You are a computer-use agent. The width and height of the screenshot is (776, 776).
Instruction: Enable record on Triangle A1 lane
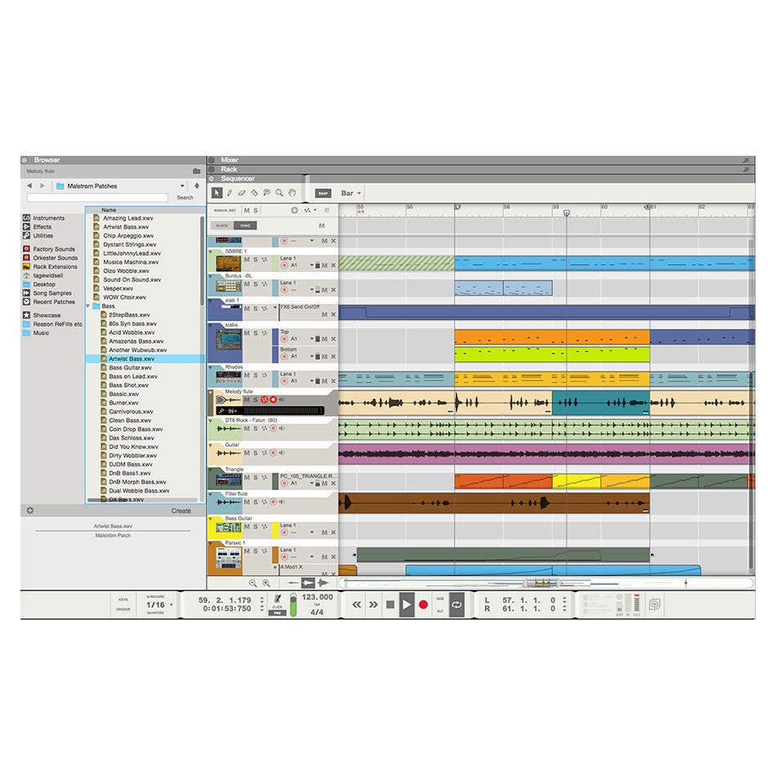(284, 484)
